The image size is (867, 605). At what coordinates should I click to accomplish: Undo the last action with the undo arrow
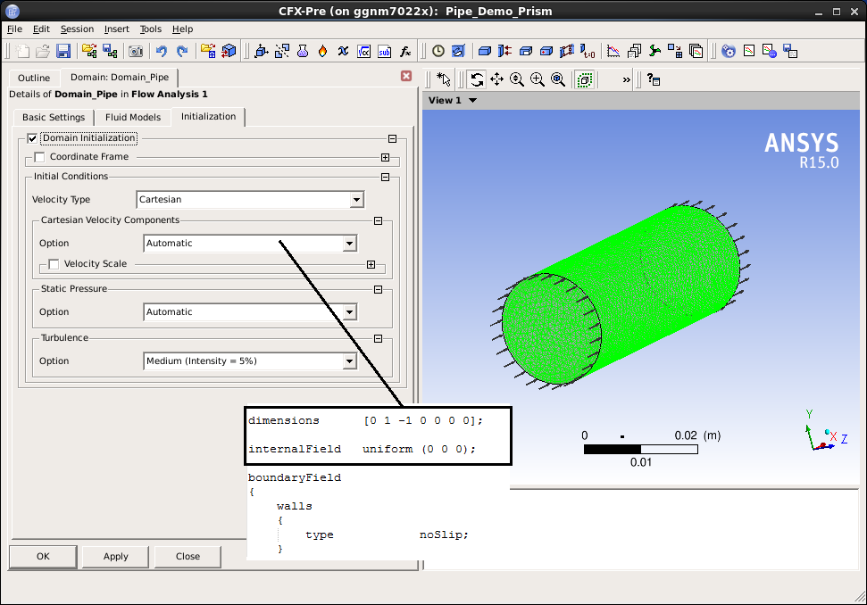162,52
